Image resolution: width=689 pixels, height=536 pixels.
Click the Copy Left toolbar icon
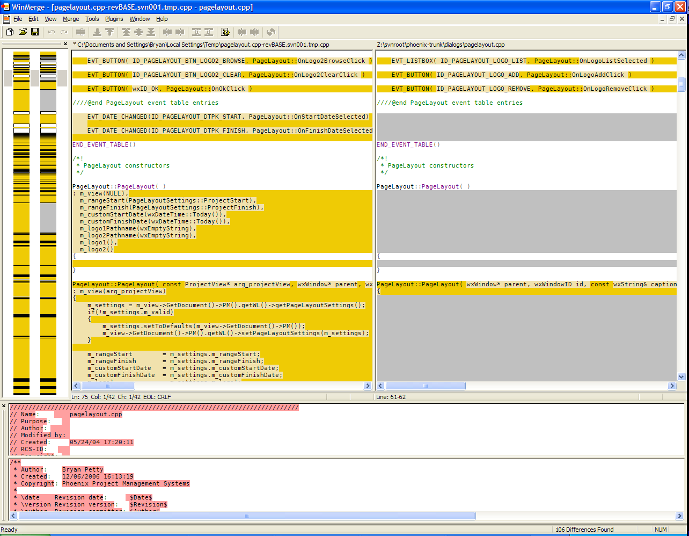(x=180, y=32)
